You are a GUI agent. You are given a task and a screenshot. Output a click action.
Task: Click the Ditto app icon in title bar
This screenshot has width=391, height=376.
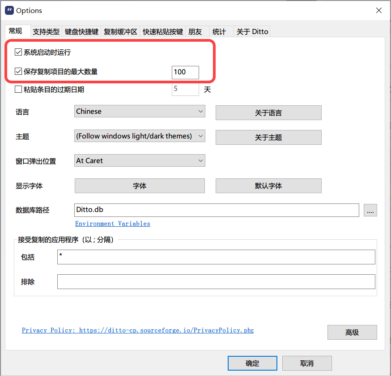pos(9,10)
